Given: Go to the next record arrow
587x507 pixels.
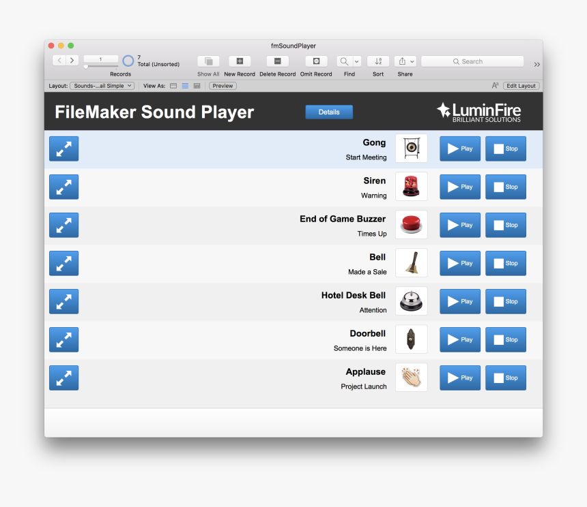Looking at the screenshot, I should [x=72, y=60].
